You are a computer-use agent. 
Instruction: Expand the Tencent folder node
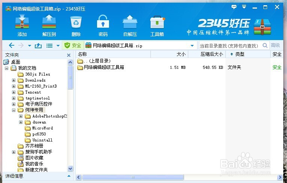click(x=14, y=92)
